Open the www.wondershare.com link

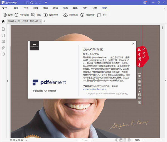coord(95,89)
